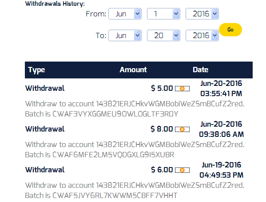
Task: Click batch text CWAF5JVY6RL7KWWM5CBFF7VHHT
Action: point(115,195)
